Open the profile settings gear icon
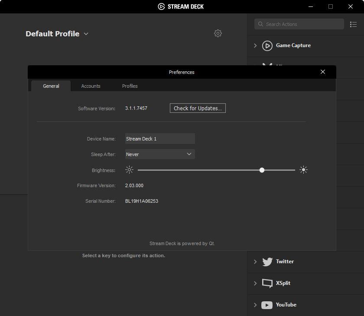364x316 pixels. tap(218, 33)
